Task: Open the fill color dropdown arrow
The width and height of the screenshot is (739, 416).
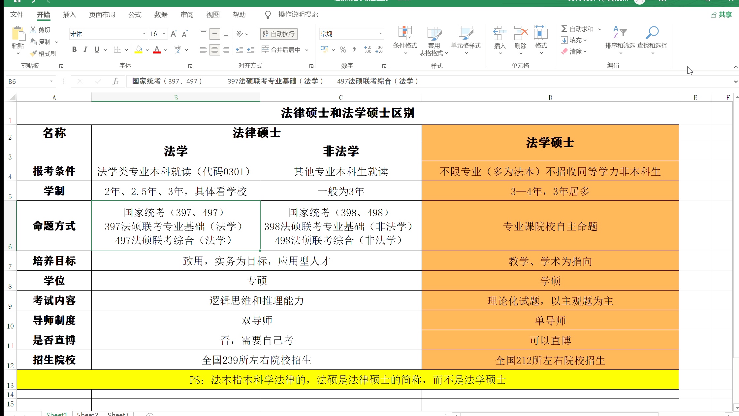Action: click(x=147, y=50)
